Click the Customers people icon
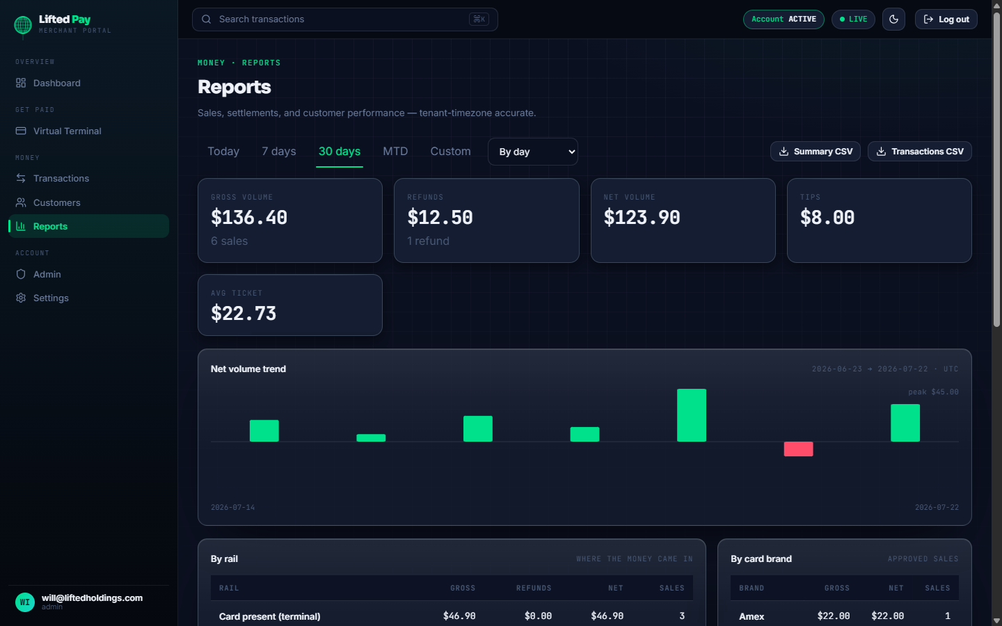Viewport: 1002px width, 626px height. point(21,202)
